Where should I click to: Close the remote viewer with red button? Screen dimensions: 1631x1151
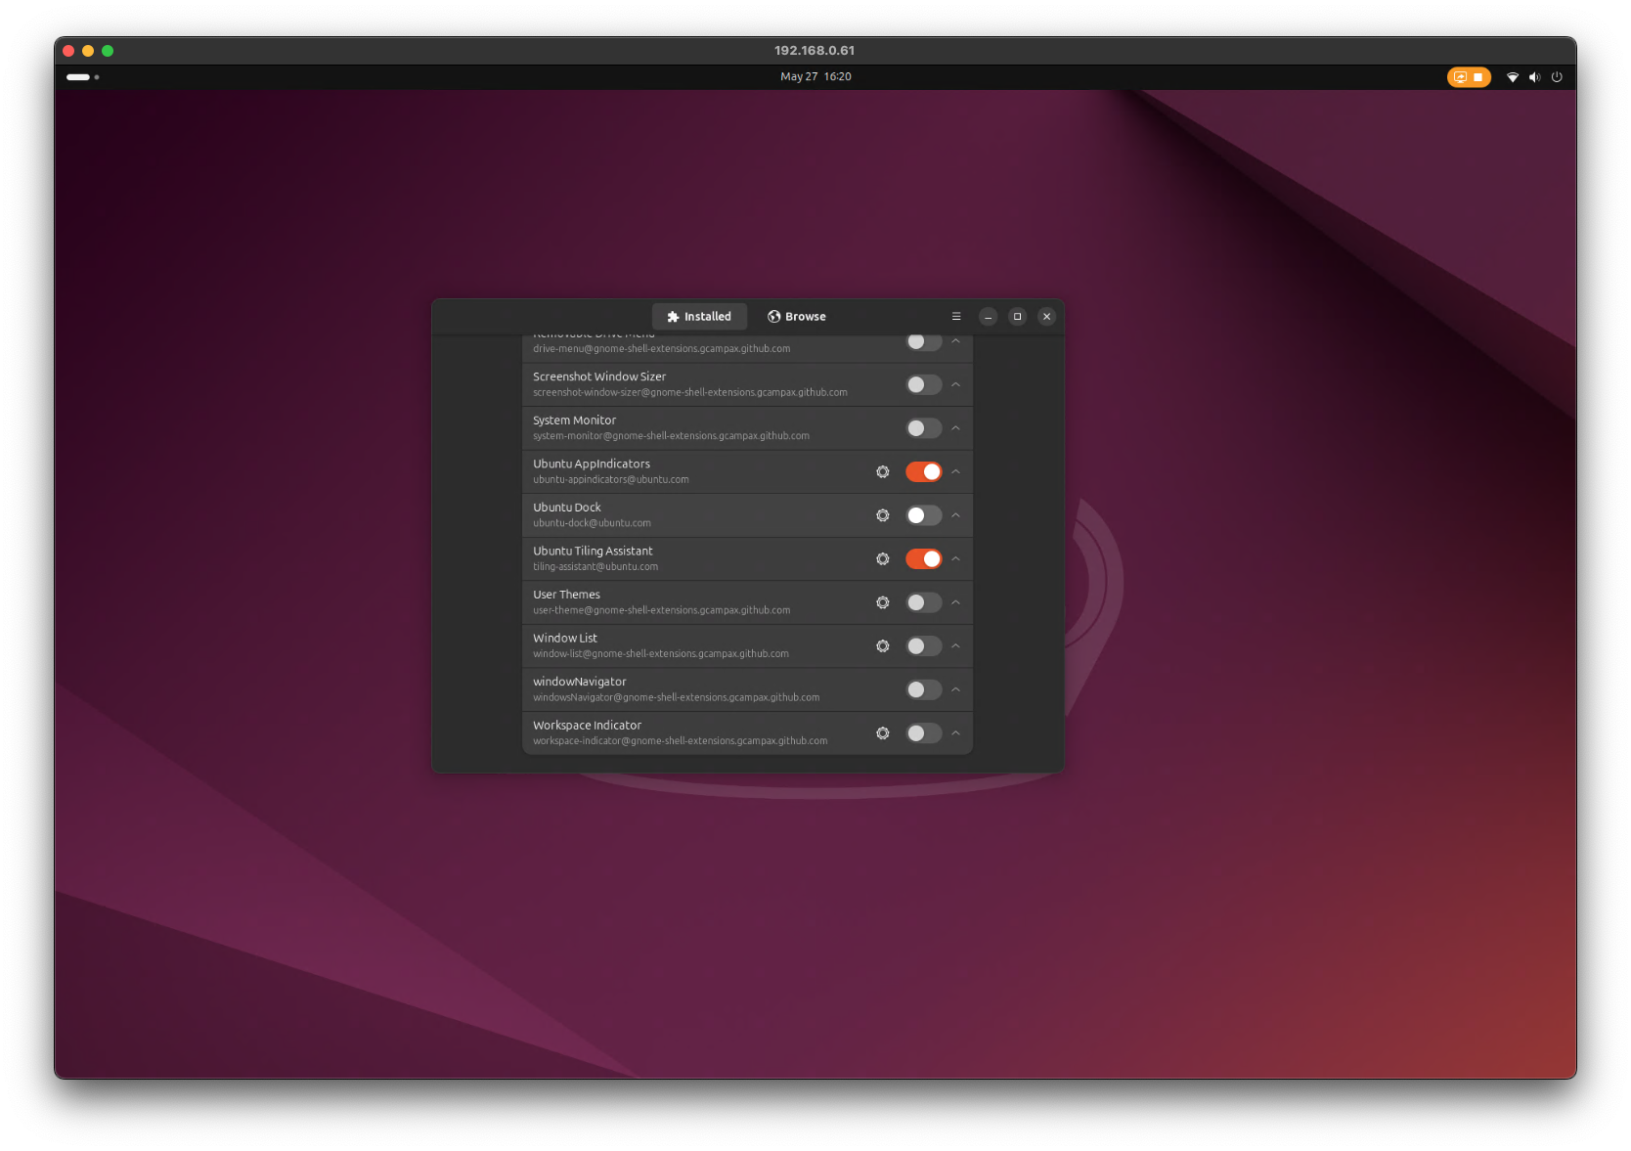point(68,51)
